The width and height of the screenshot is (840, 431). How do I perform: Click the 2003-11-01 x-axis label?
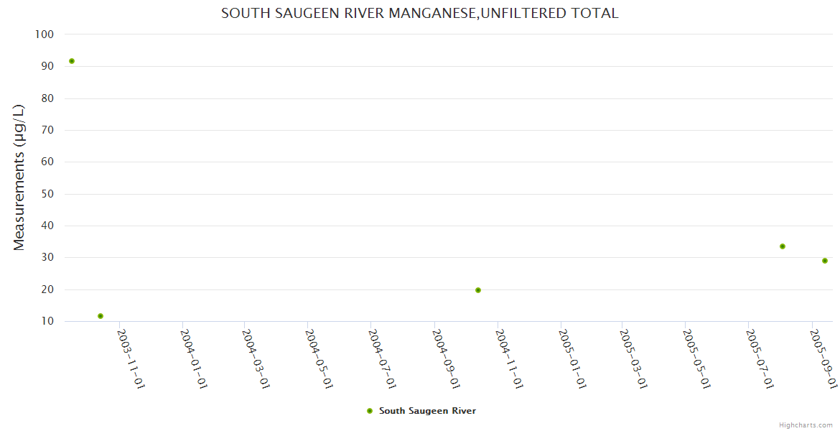click(131, 358)
